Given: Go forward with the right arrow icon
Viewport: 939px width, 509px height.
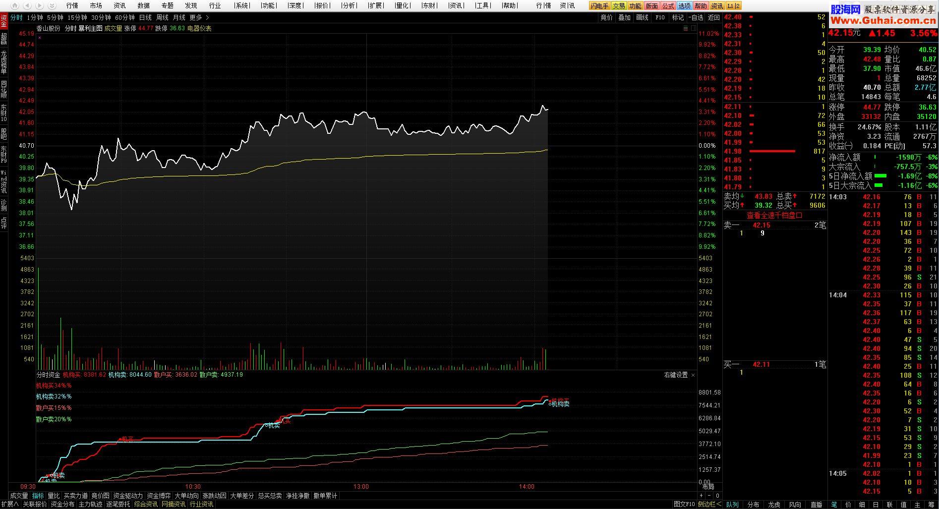Looking at the screenshot, I should click(x=39, y=5).
